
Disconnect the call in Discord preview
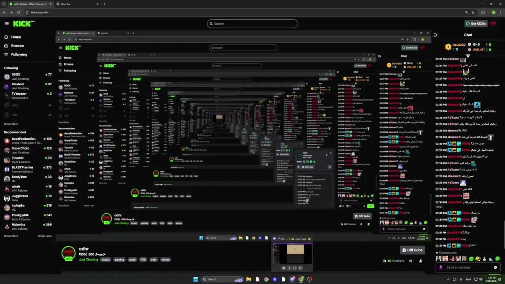coord(300,268)
